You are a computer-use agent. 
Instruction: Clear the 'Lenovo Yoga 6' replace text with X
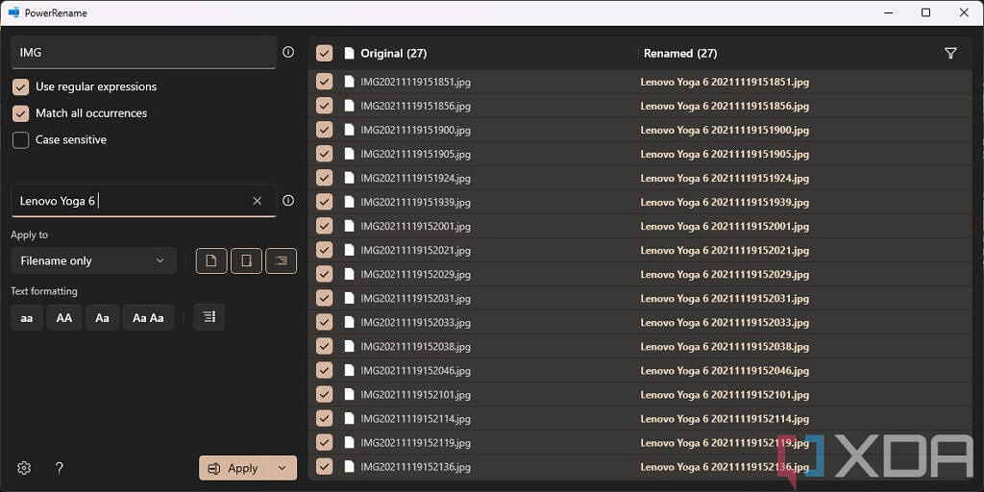(257, 201)
